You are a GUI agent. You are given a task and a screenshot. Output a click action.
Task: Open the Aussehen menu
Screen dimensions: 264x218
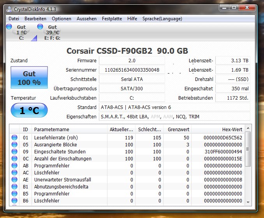tap(86, 19)
